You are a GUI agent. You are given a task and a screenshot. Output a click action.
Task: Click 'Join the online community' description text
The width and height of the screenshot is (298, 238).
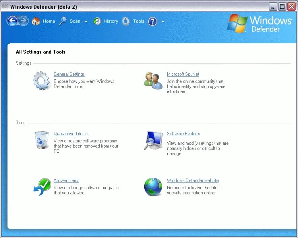[x=196, y=86]
